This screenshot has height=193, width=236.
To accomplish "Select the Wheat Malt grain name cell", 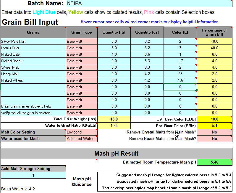I will [33, 67].
